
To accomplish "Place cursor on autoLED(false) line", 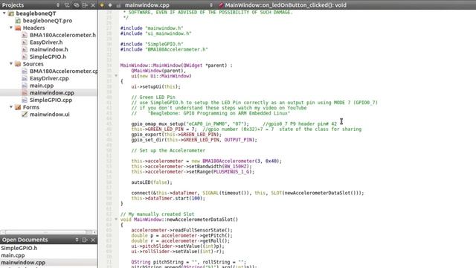I will (x=152, y=182).
